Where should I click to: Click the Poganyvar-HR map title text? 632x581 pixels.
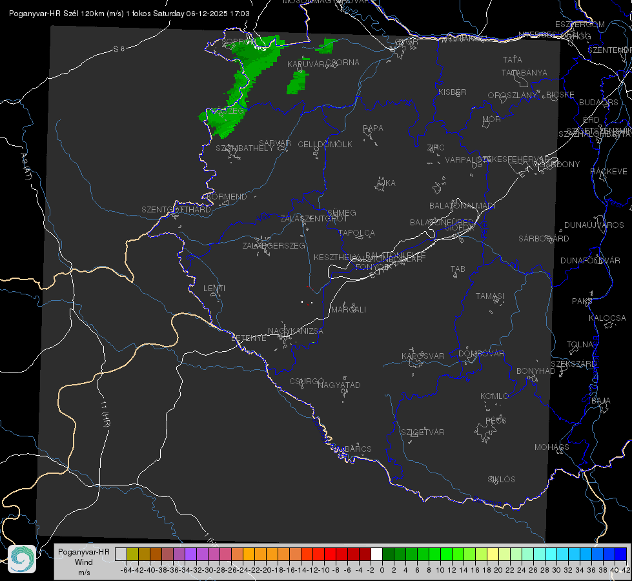(x=129, y=14)
